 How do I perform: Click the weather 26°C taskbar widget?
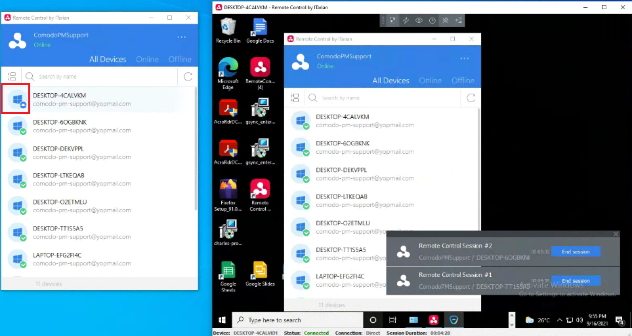(x=538, y=320)
